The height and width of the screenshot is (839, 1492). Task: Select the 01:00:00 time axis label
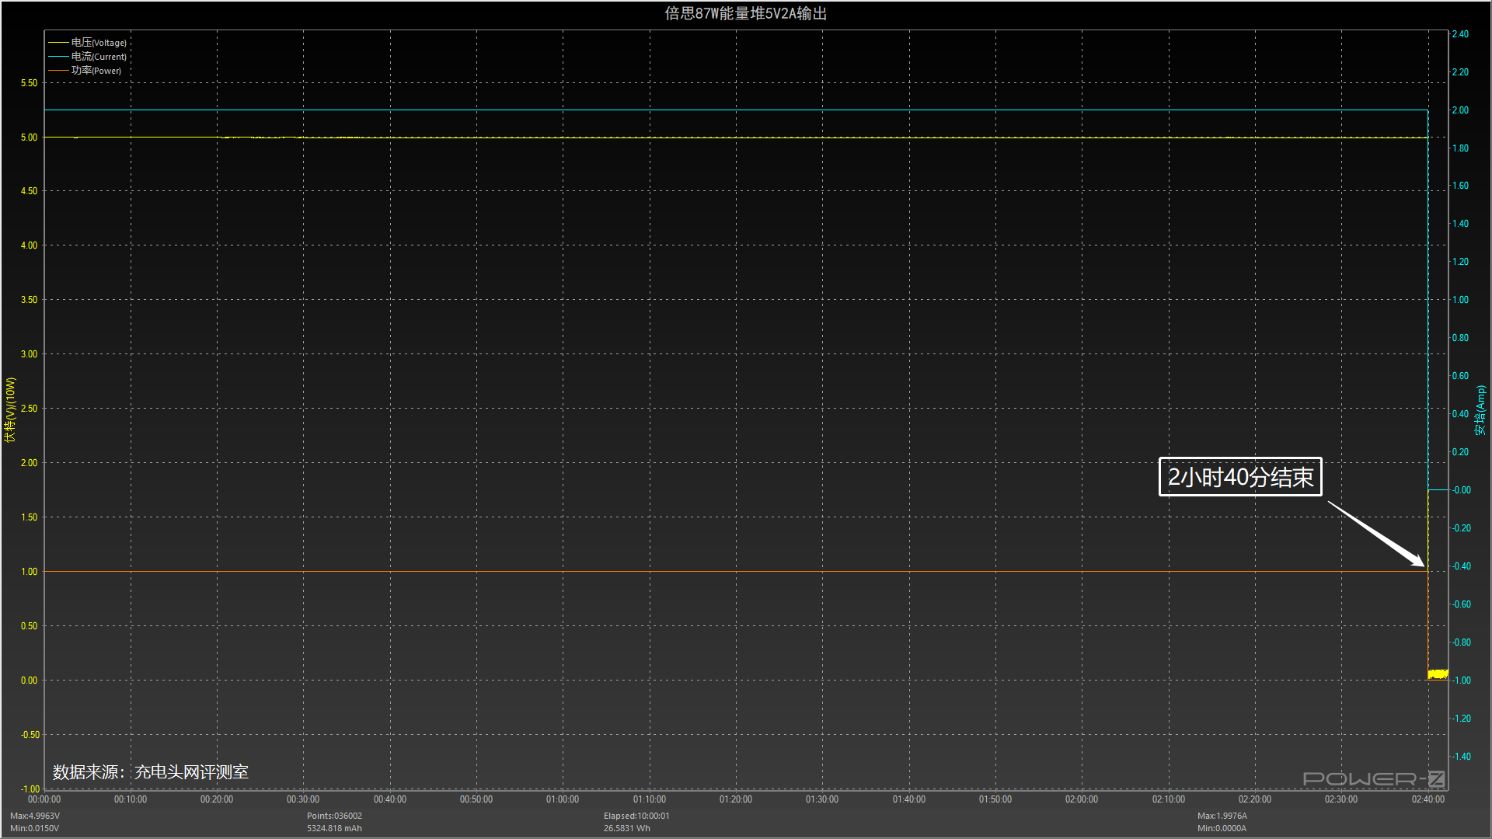coord(562,799)
